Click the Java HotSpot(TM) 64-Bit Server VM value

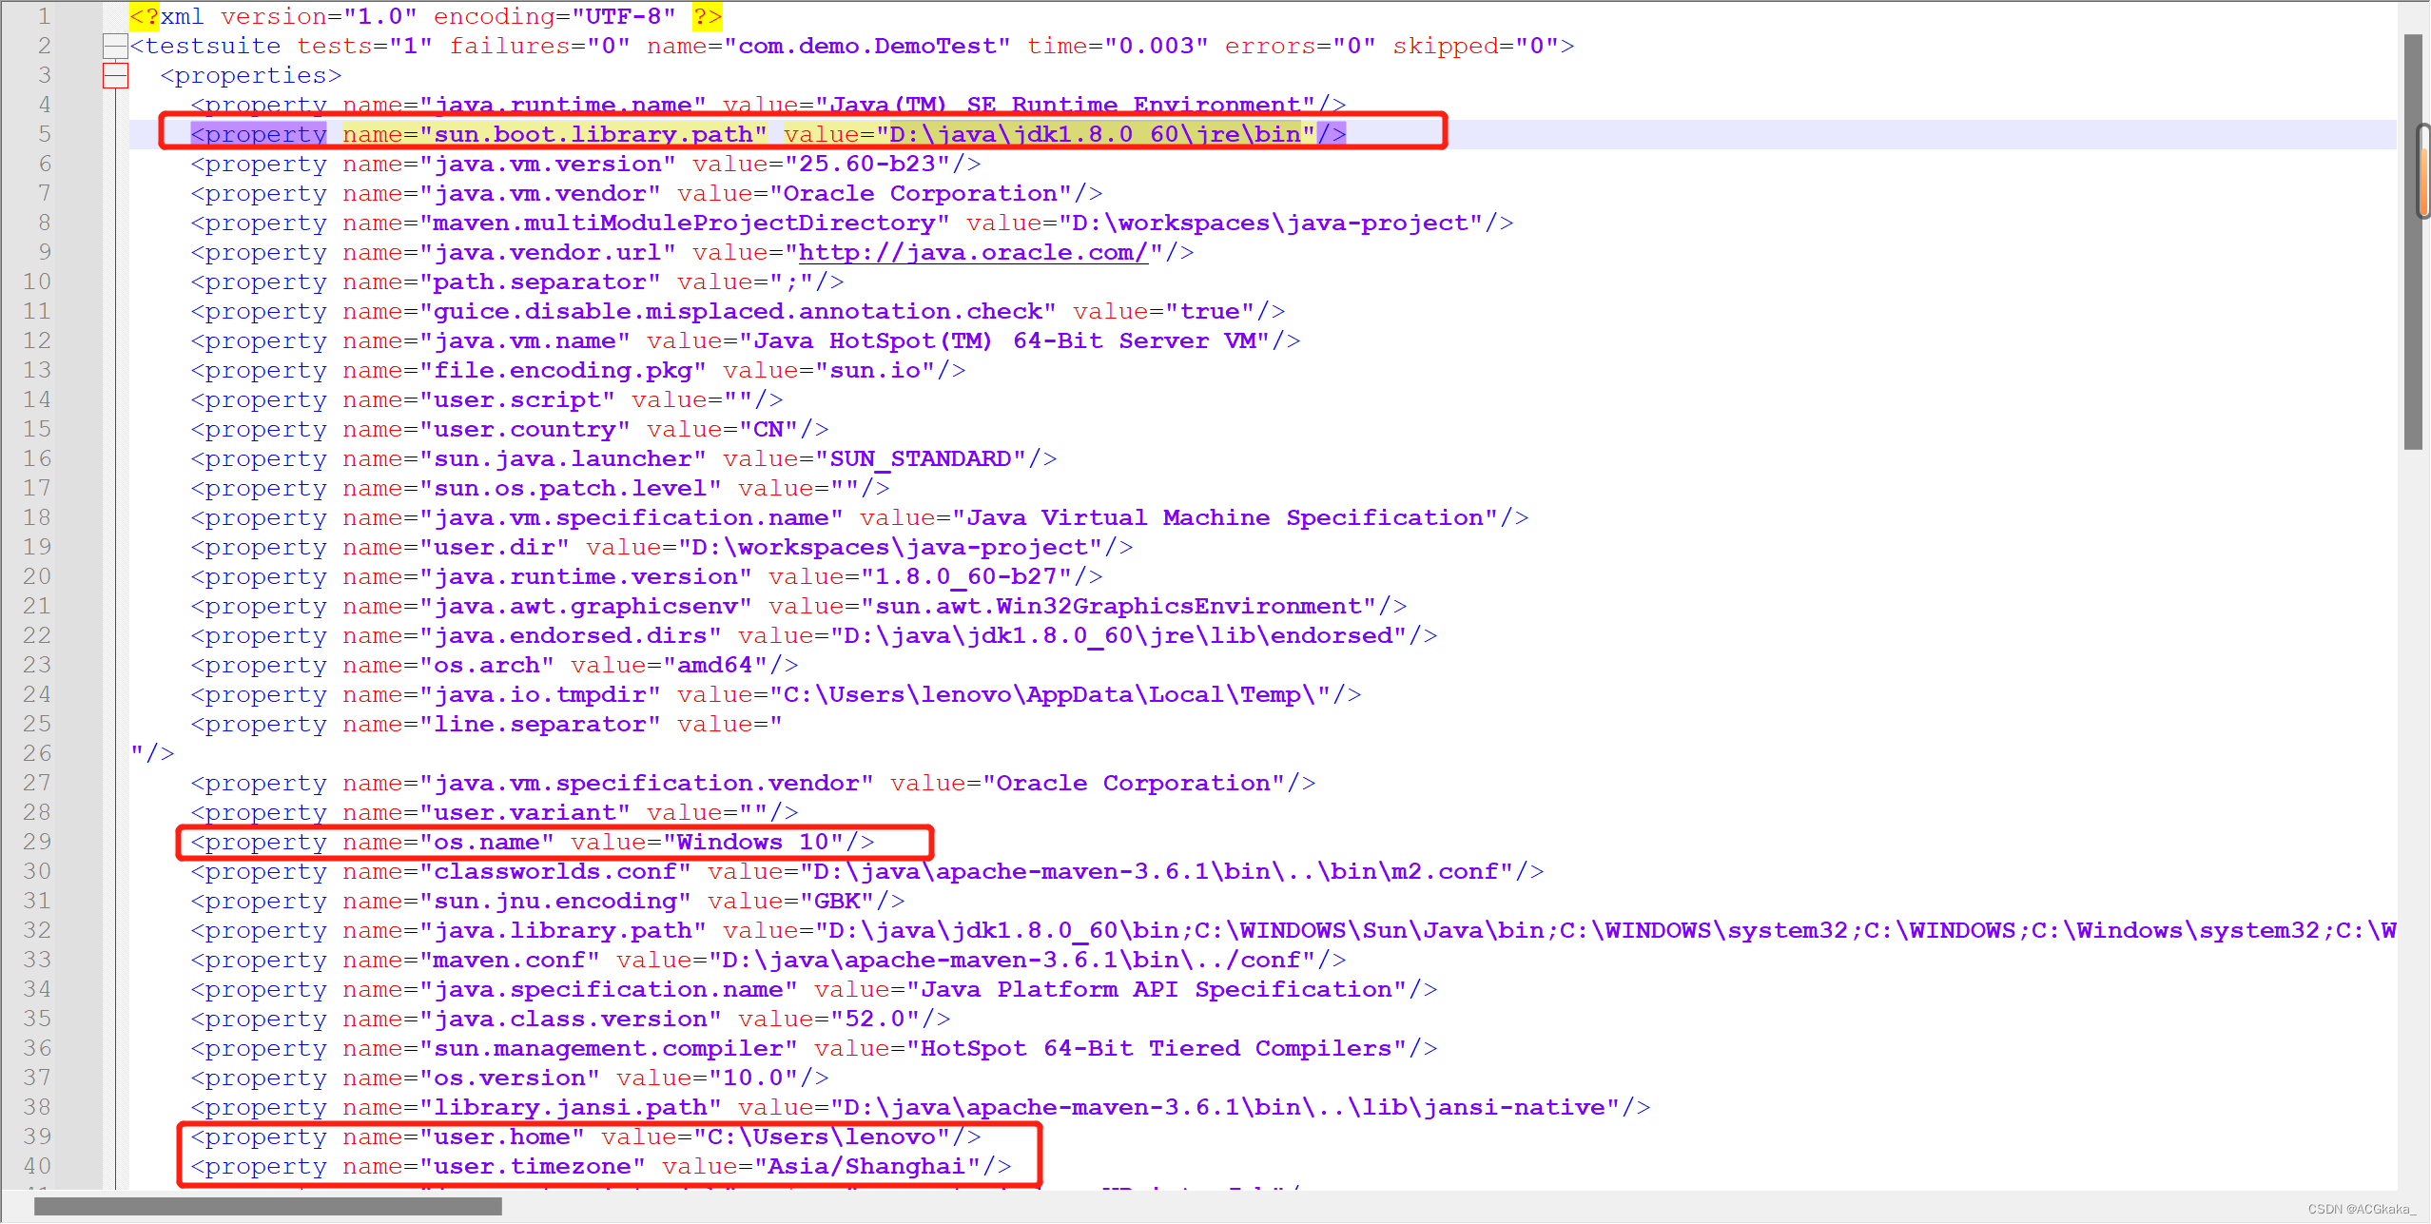[x=1004, y=340]
